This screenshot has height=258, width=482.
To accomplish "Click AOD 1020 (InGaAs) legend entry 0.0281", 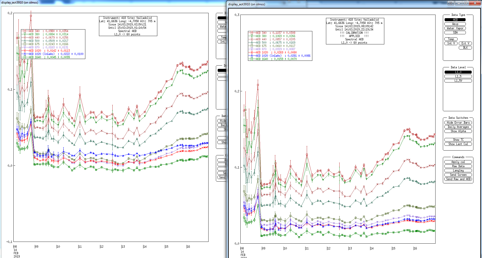I will click(x=280, y=56).
